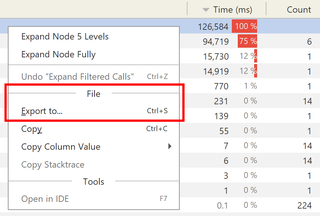Choose Copy from context menu
The width and height of the screenshot is (320, 216).
tap(94, 129)
